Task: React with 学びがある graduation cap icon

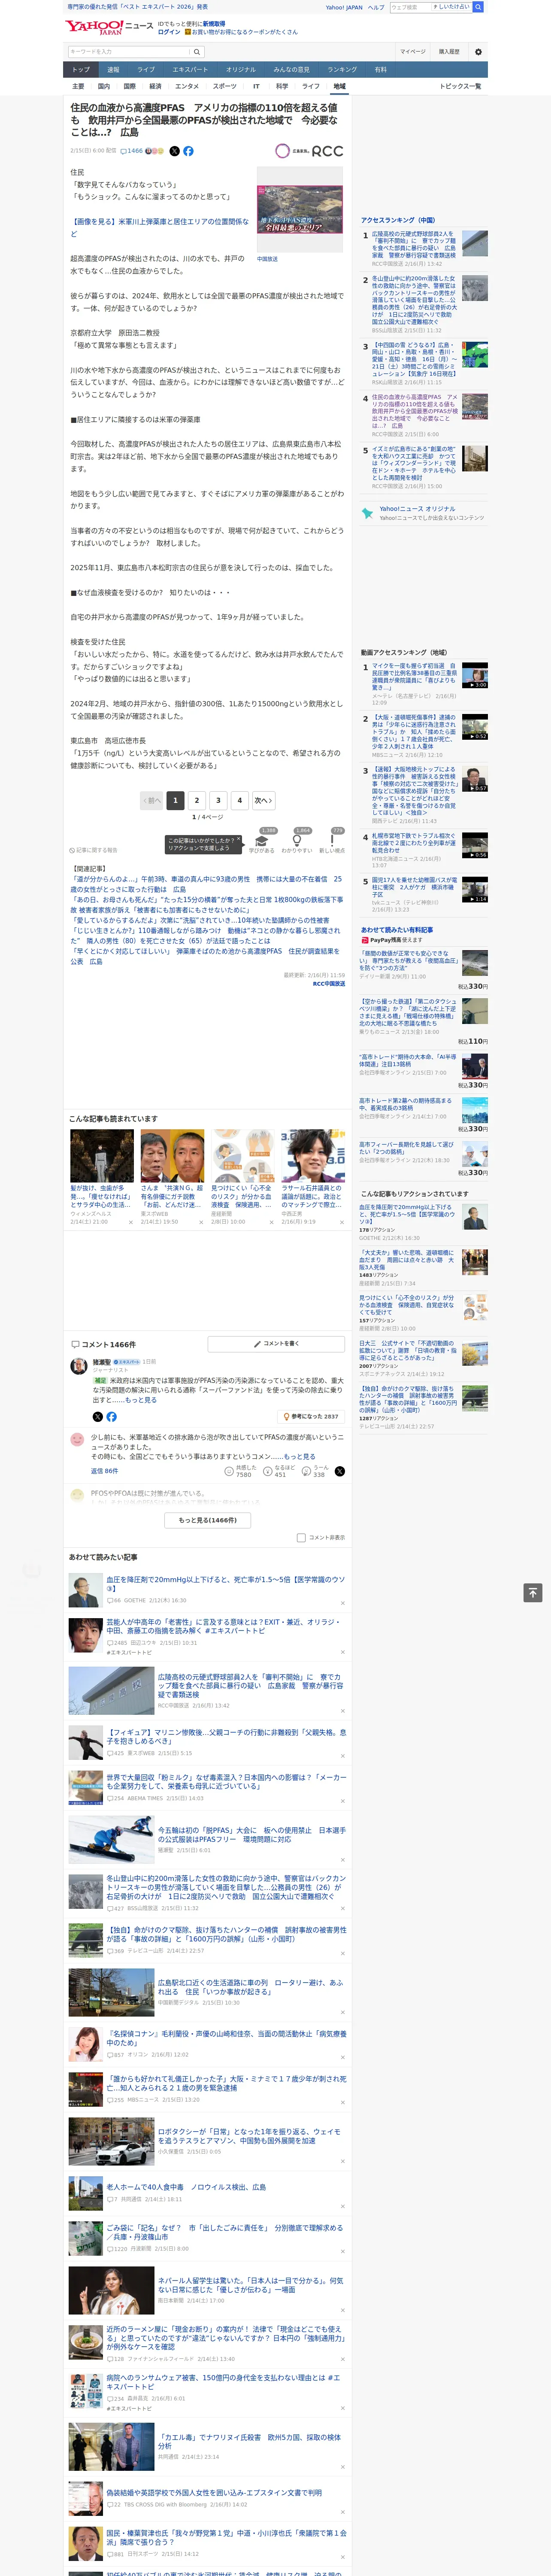Action: 262,842
